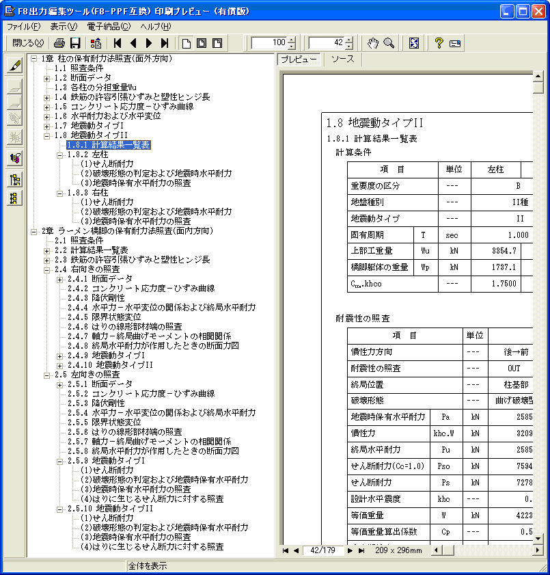Screen dimensions: 550x575
Task: Select 2.4.8 終局水平耐力が作用したときの断面力図
Action: pos(153,345)
